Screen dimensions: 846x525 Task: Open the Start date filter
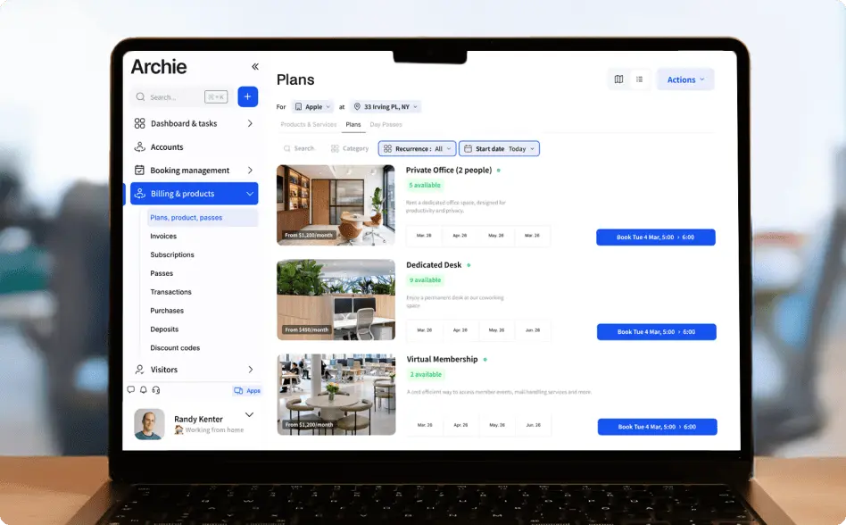click(x=500, y=149)
